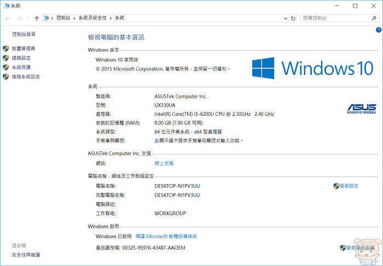Click 變更產品金鑰 link
Image resolution: width=383 pixels, height=266 pixels.
coord(360,248)
